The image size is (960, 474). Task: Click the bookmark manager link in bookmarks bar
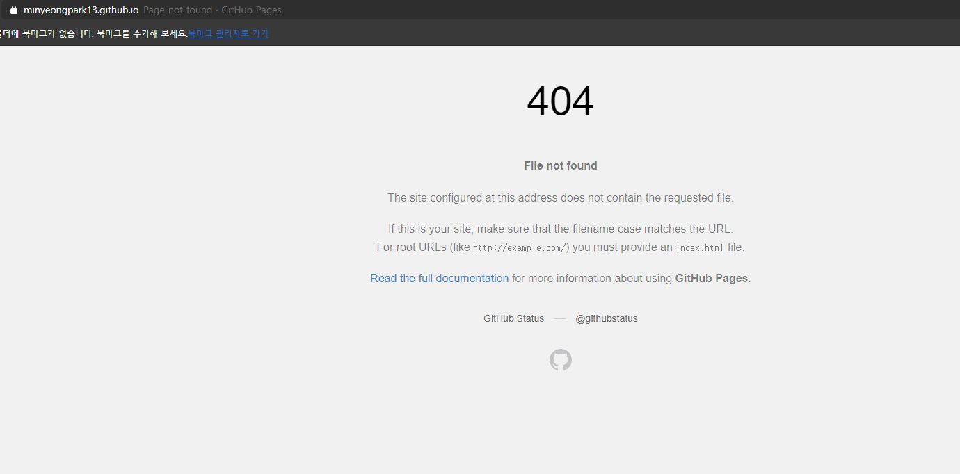coord(228,33)
